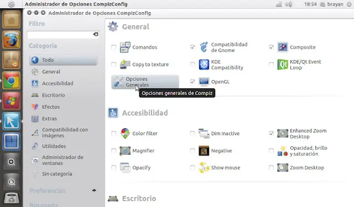Uncheck the OpenGL checkbox
Viewport: 354px width, 207px height.
click(x=192, y=82)
